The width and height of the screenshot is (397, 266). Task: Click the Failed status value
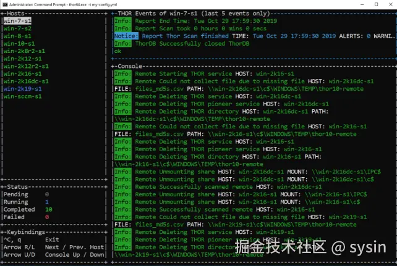pos(47,217)
